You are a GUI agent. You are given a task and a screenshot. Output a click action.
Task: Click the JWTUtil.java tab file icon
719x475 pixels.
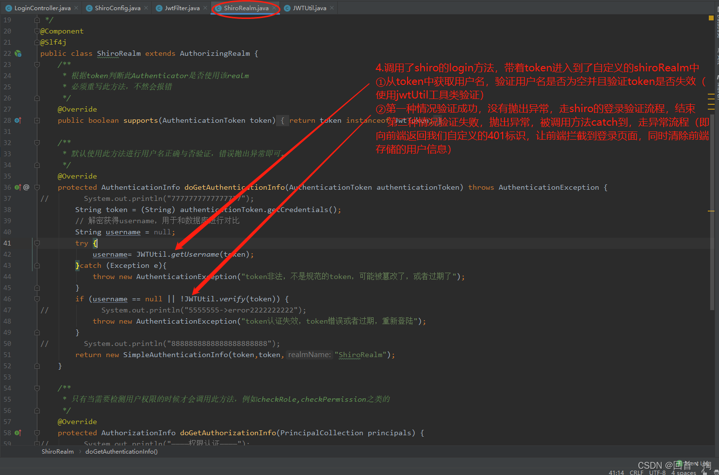[x=287, y=8]
